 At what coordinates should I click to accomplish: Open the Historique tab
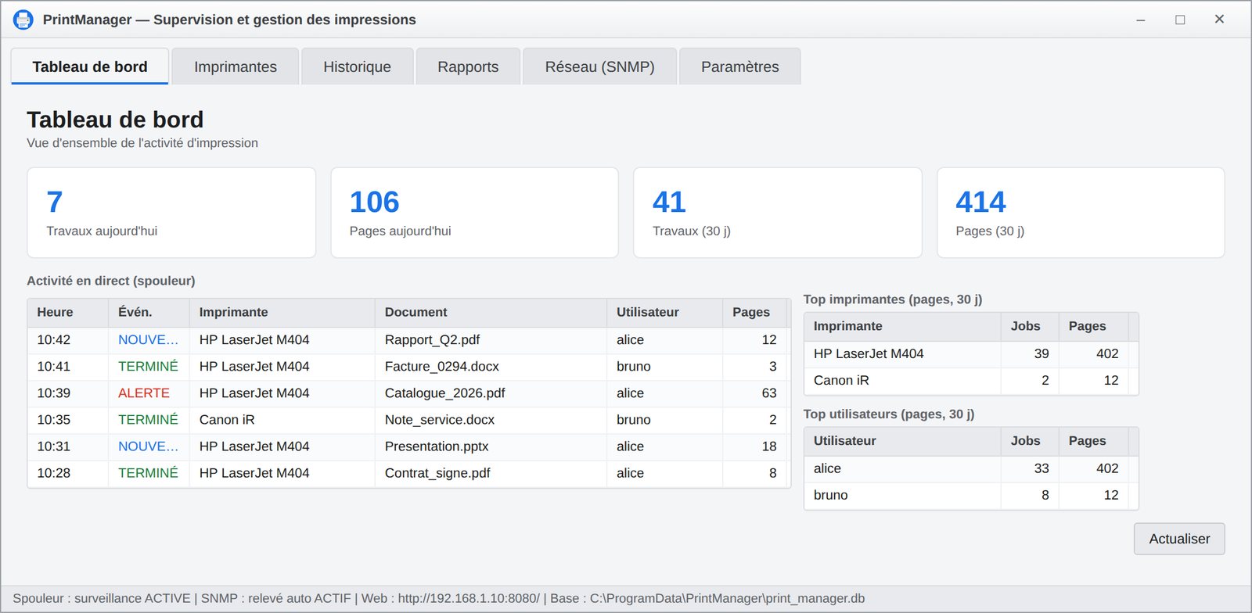click(357, 66)
